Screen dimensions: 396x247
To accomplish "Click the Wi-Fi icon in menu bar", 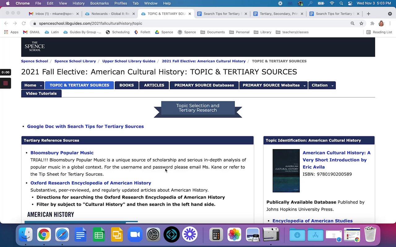I will (332, 3).
